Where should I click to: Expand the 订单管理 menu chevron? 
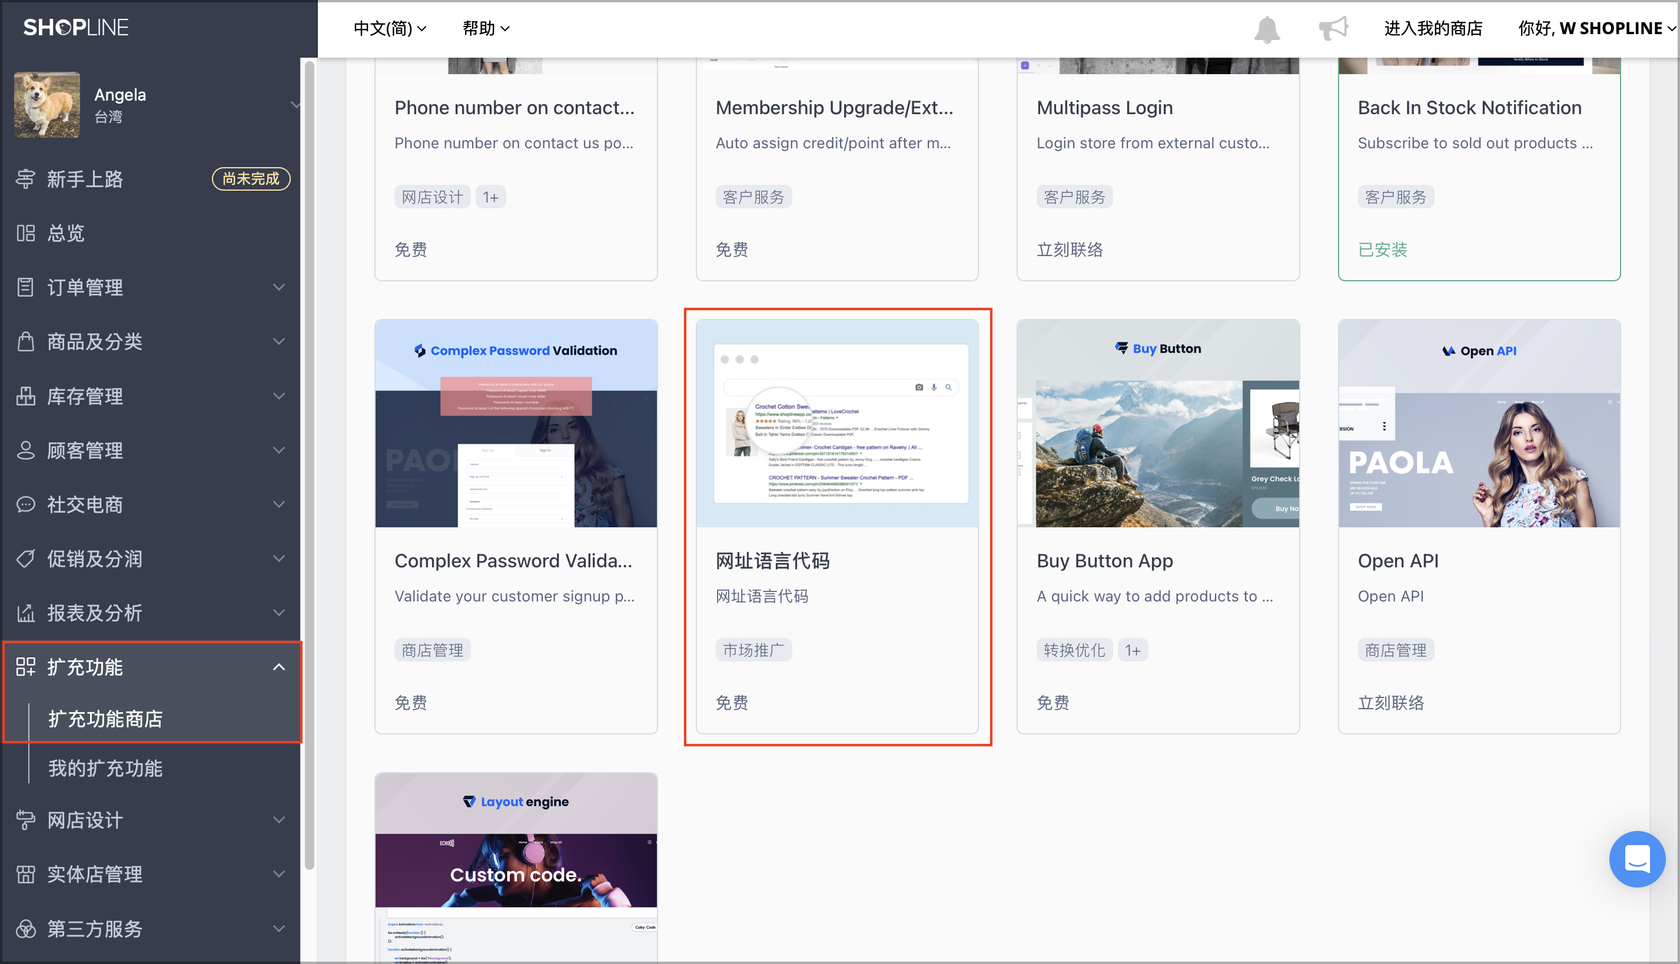point(280,287)
